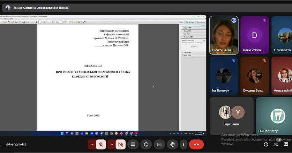Open the meeting details info icon

point(266,144)
